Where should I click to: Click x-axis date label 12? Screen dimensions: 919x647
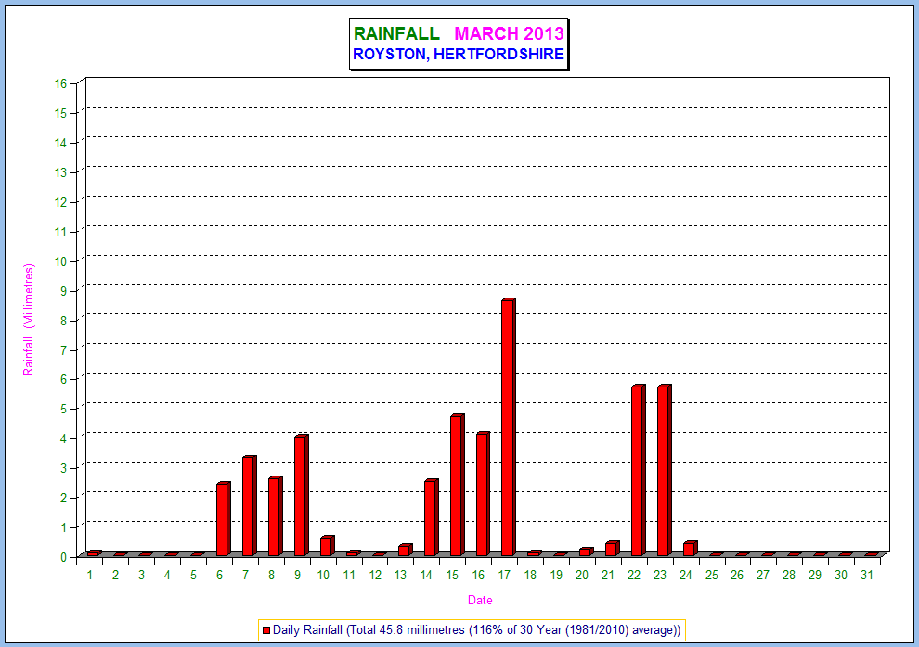tap(375, 575)
